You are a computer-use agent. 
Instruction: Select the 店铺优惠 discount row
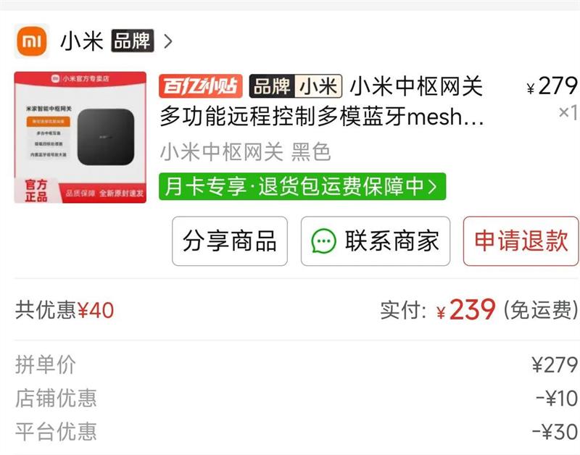coord(296,398)
